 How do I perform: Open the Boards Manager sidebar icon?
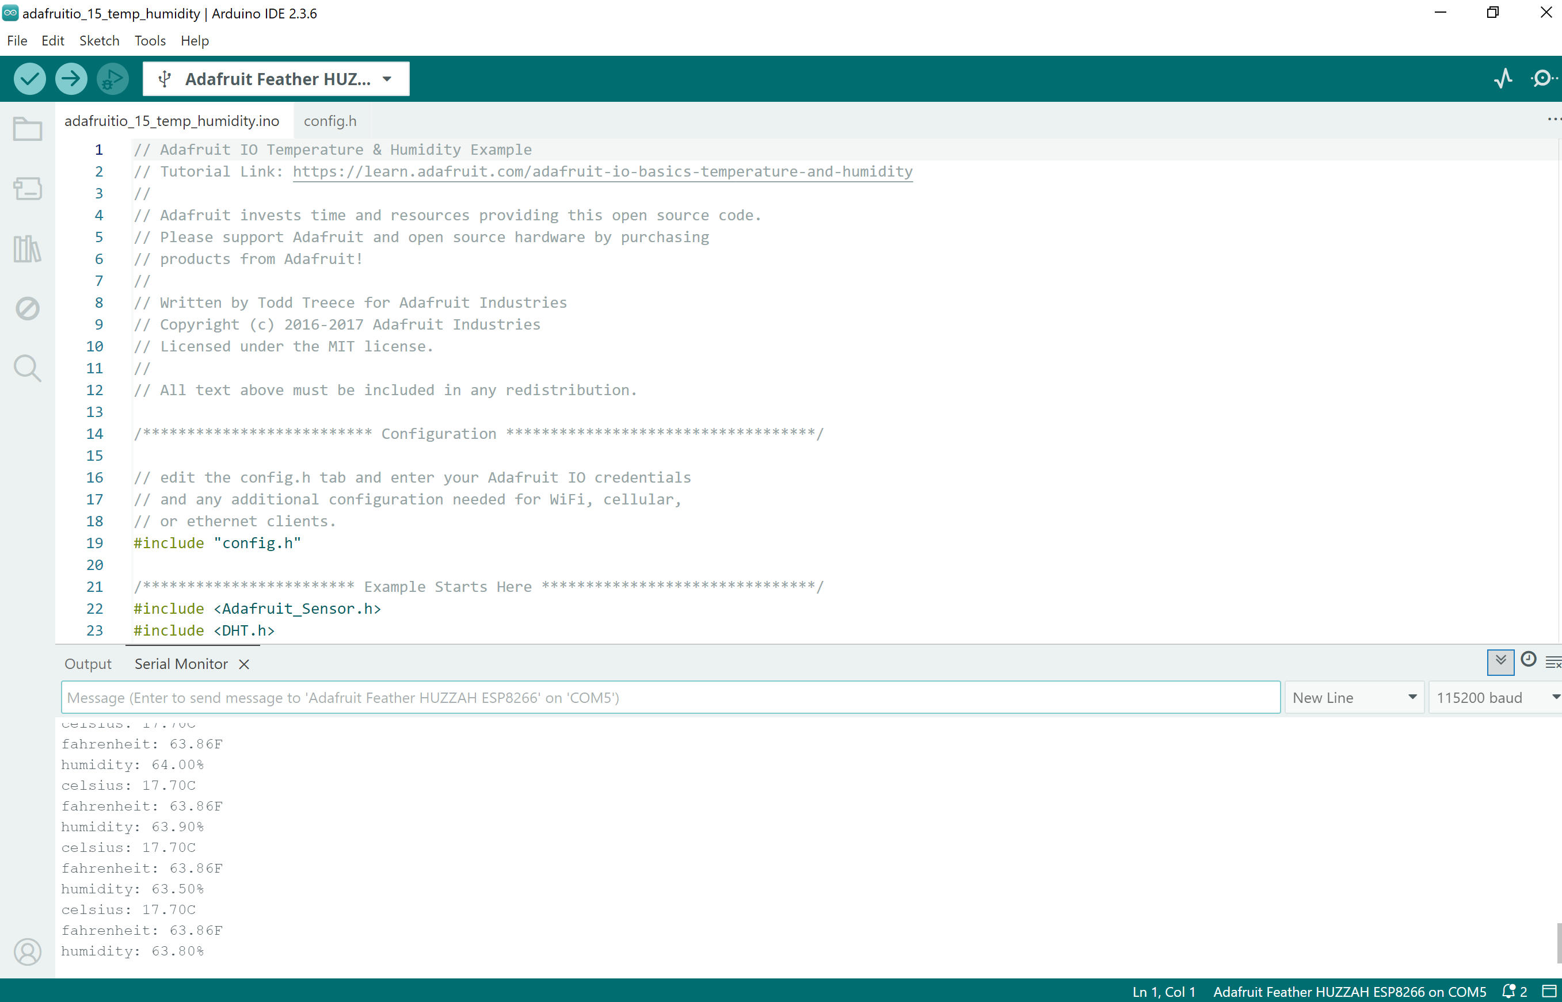(x=27, y=189)
